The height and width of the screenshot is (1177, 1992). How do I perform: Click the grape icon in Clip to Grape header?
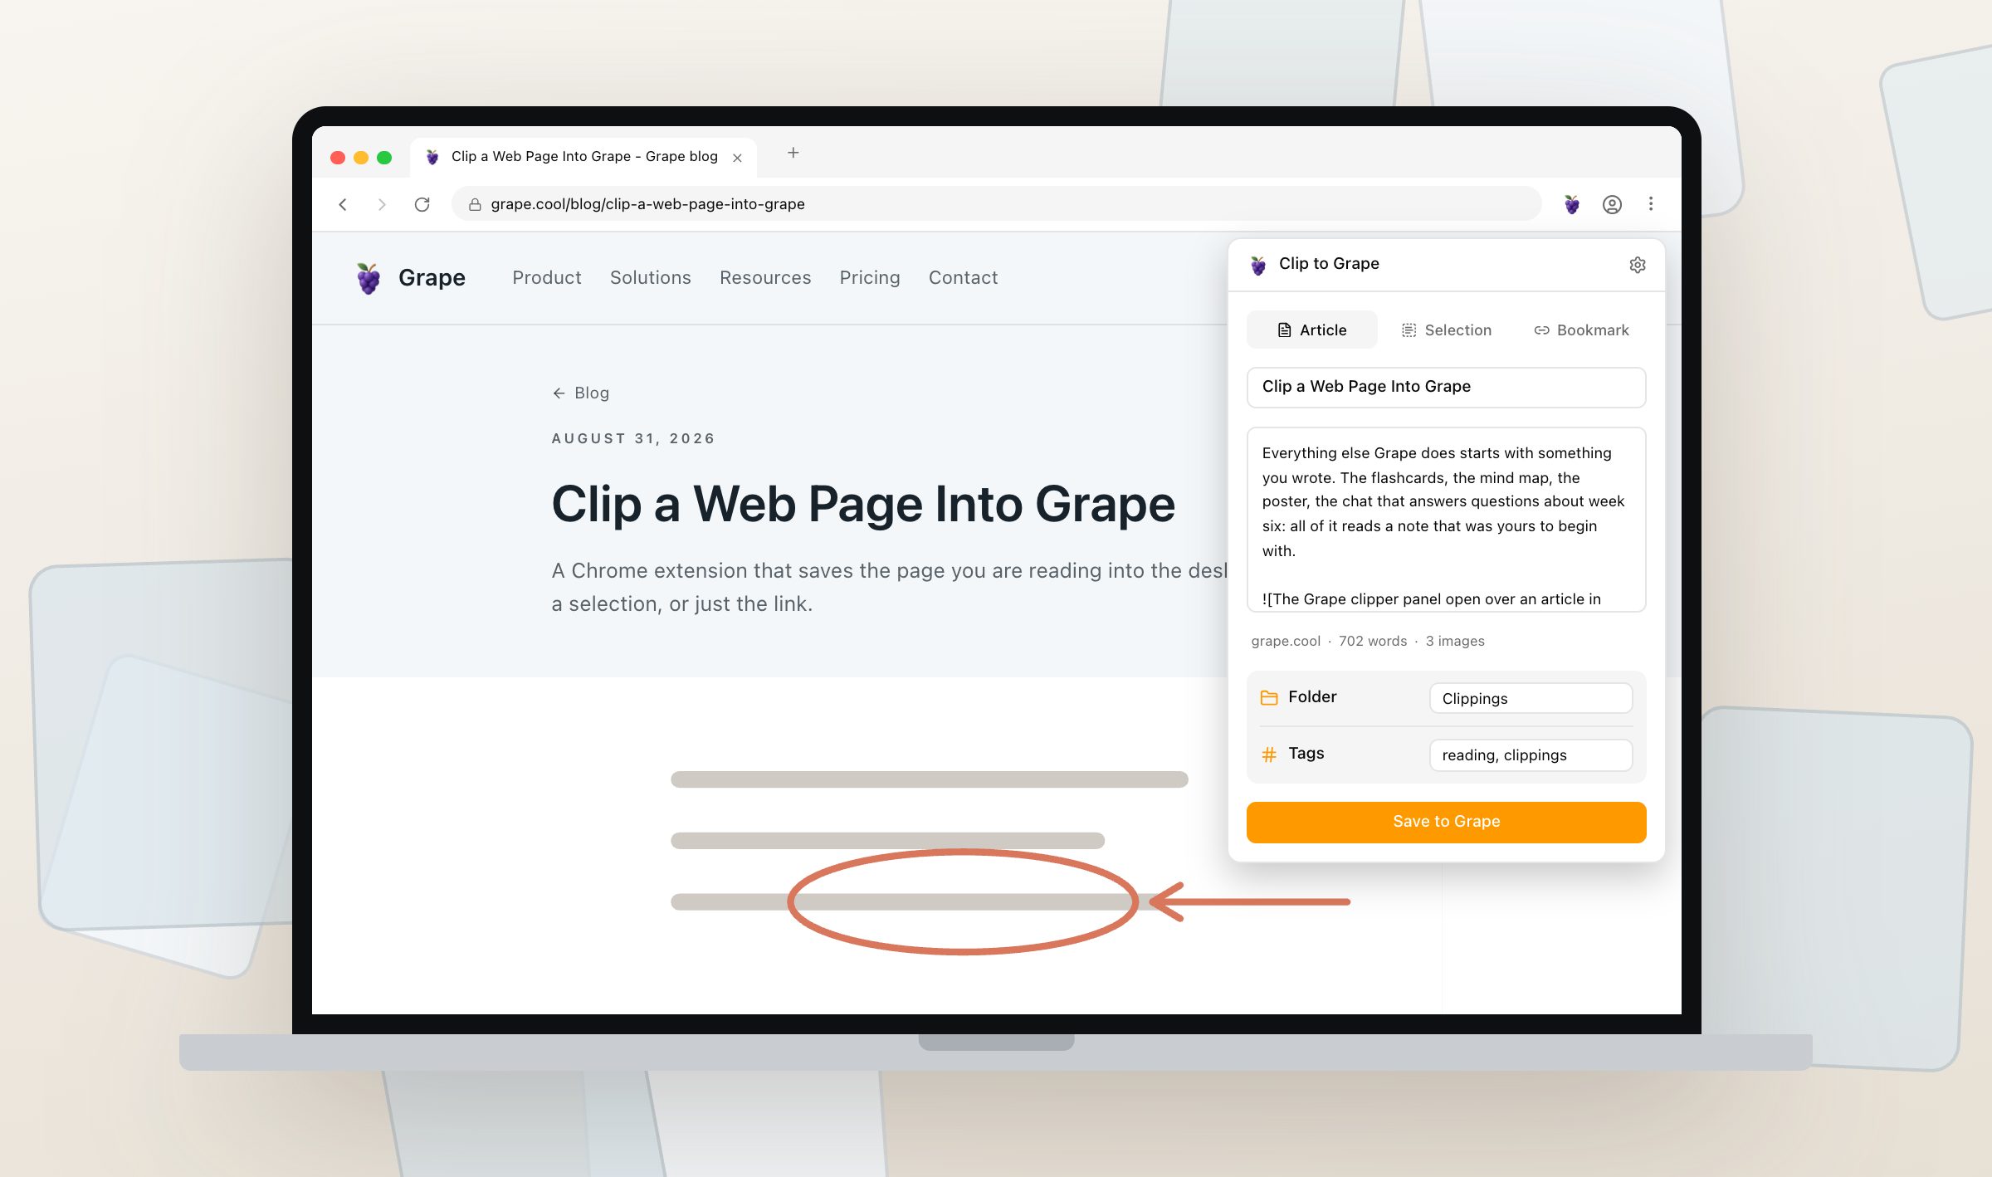click(1258, 265)
